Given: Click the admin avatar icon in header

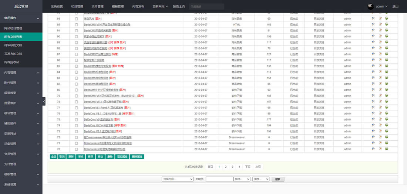Looking at the screenshot, I should [370, 6].
